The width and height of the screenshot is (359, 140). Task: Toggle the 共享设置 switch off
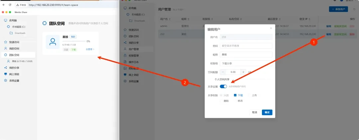223,86
